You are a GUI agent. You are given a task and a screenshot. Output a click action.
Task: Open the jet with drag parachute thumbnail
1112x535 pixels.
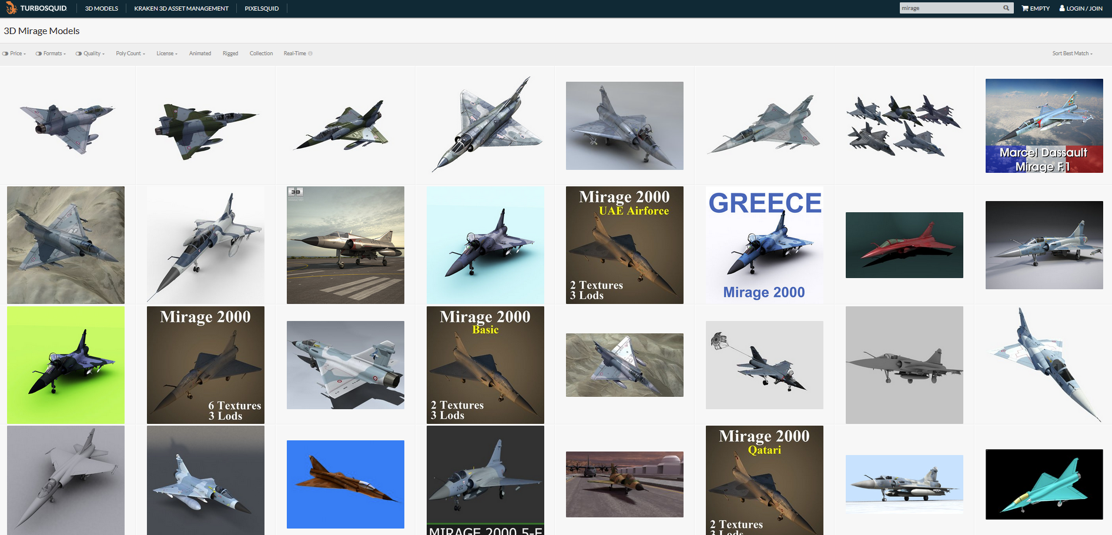(x=765, y=365)
